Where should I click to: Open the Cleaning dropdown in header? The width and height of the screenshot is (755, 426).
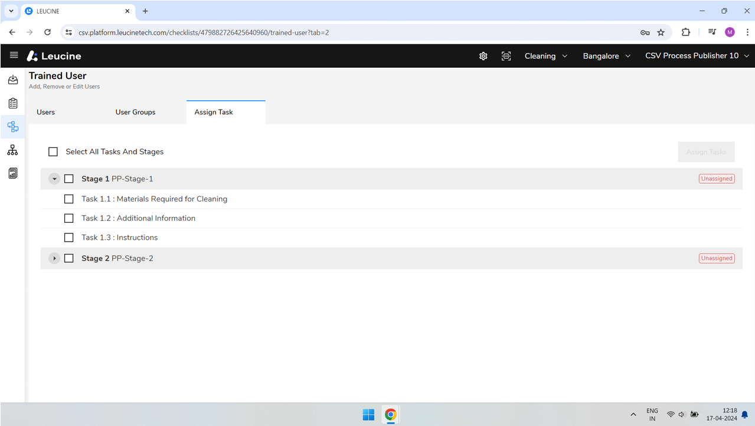click(x=546, y=56)
